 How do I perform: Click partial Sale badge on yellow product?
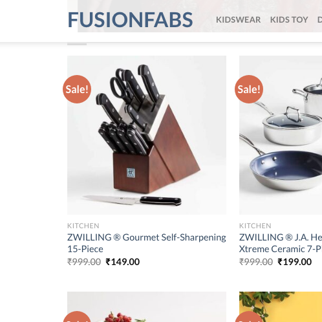coord(249,317)
